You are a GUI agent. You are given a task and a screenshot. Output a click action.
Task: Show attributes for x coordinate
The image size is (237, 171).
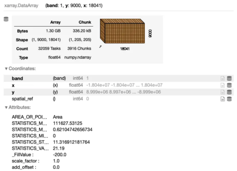coord(222,85)
